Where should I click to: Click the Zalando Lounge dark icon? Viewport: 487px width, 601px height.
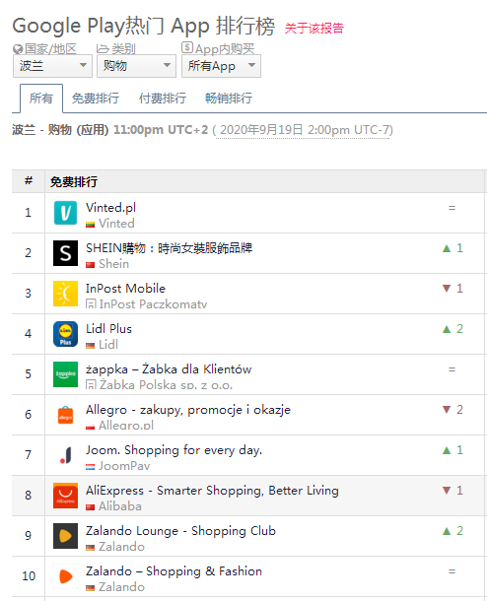point(65,536)
